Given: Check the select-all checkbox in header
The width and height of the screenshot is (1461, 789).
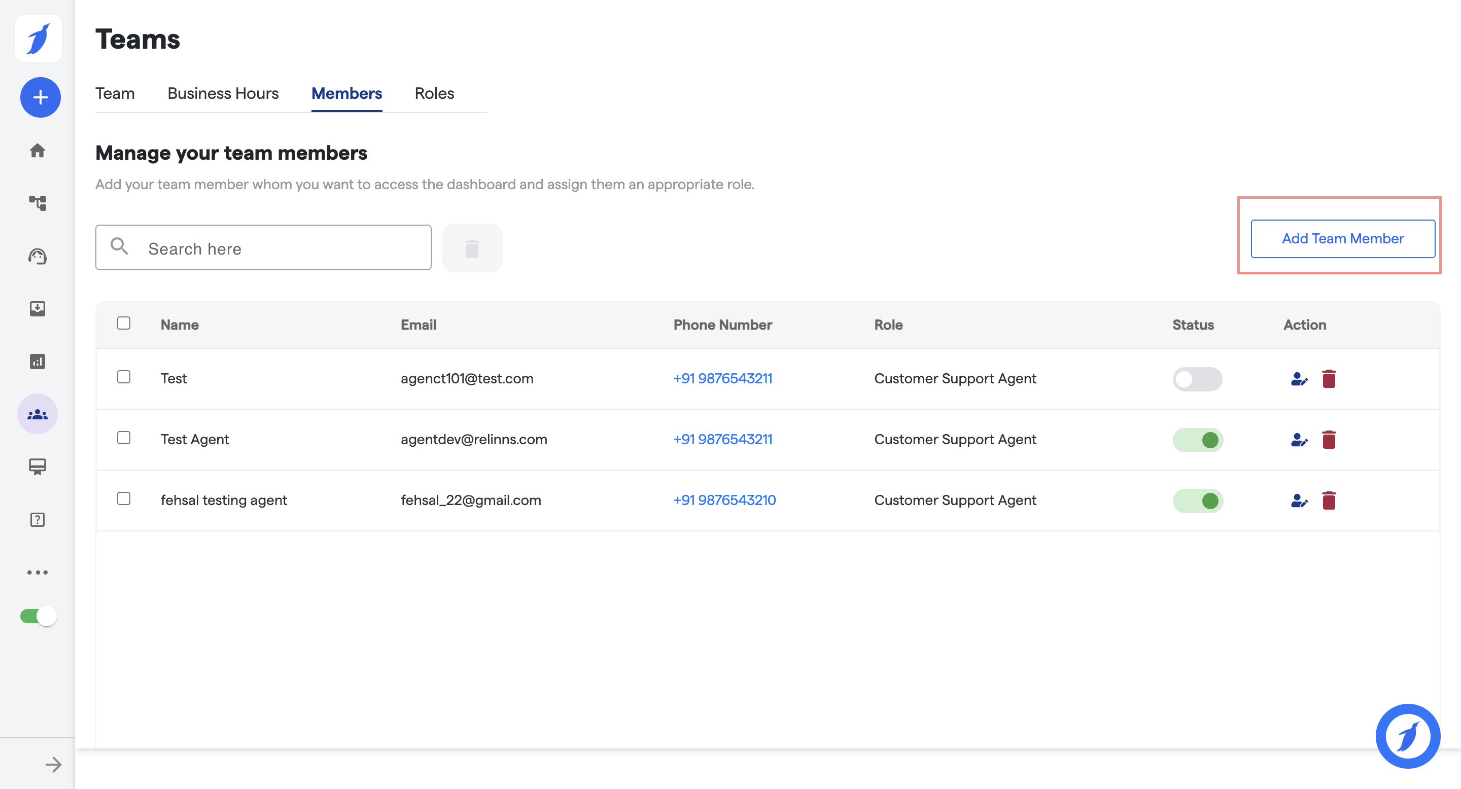Looking at the screenshot, I should pyautogui.click(x=124, y=323).
